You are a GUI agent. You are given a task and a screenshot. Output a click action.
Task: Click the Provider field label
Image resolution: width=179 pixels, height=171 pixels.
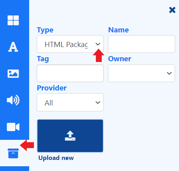[x=52, y=88]
